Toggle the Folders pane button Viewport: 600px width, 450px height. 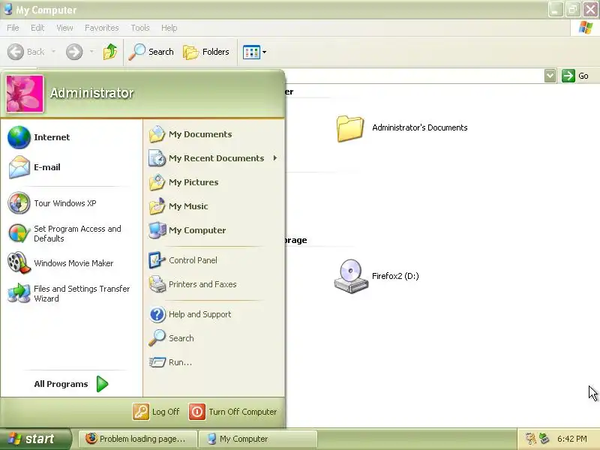pos(207,52)
